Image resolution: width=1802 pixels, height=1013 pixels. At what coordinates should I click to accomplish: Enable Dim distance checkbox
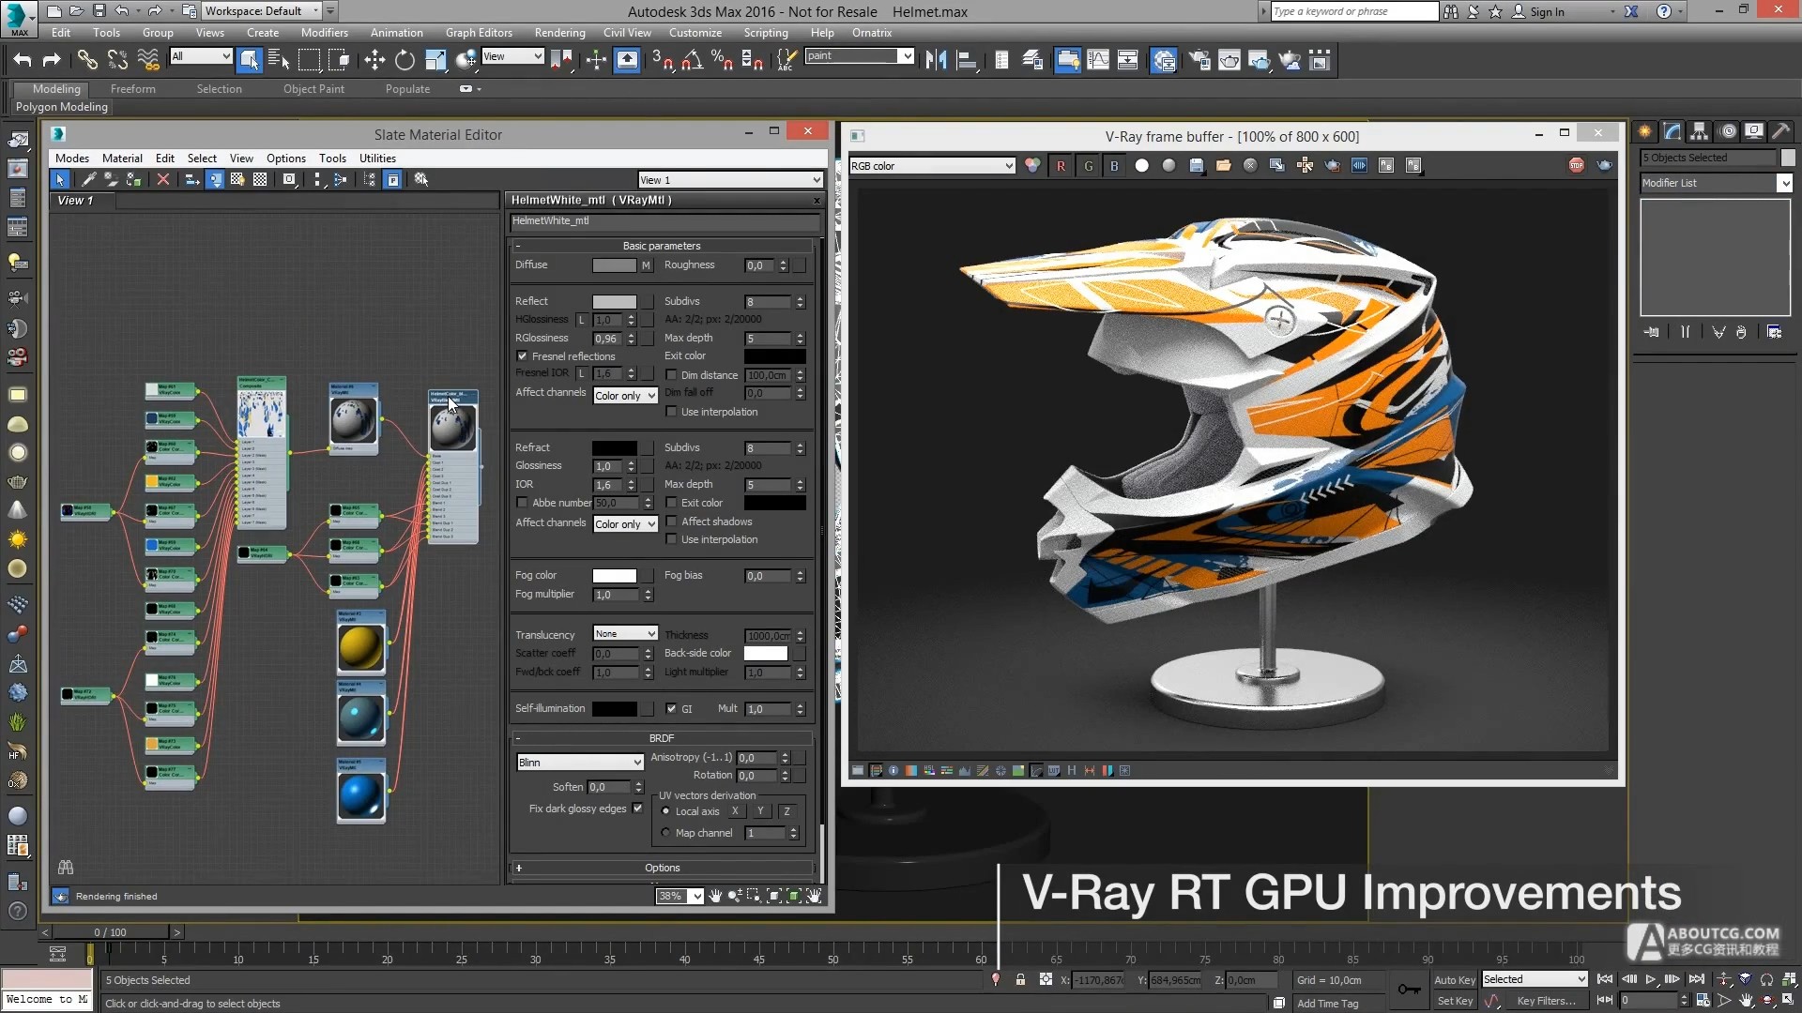point(671,375)
